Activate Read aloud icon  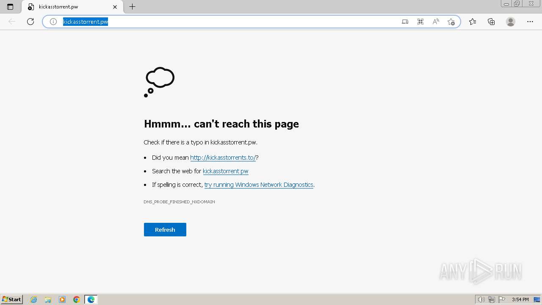click(x=436, y=22)
